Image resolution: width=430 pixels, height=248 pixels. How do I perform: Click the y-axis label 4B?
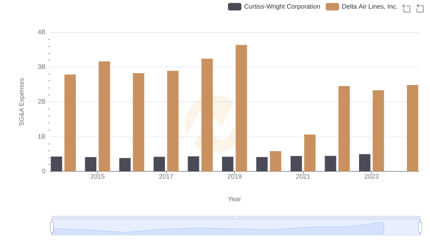(41, 32)
